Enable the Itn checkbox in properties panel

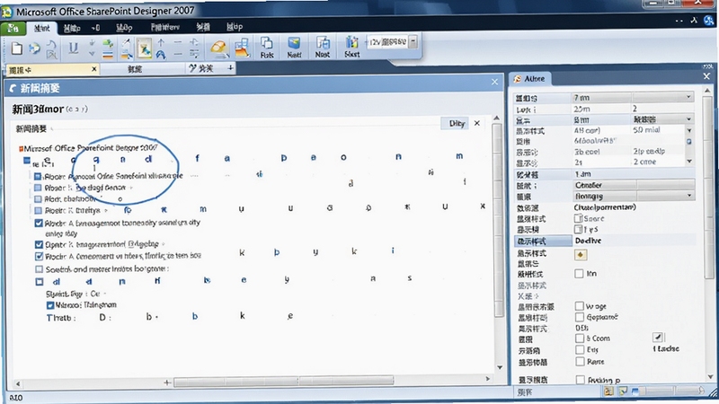pyautogui.click(x=579, y=274)
